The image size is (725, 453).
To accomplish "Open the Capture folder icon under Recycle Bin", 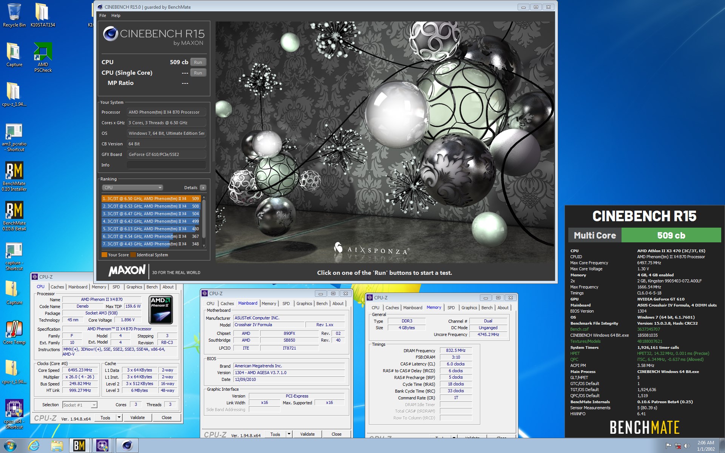I will tap(14, 55).
